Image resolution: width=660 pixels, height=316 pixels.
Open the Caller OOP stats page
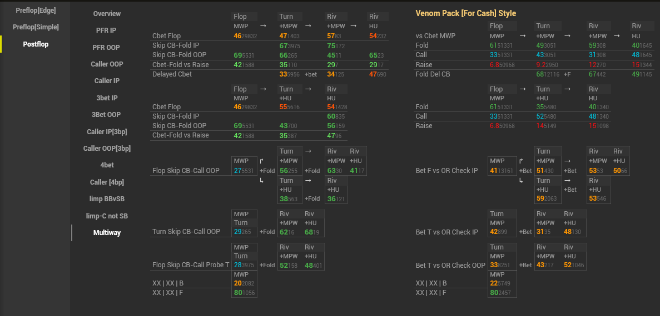point(107,64)
